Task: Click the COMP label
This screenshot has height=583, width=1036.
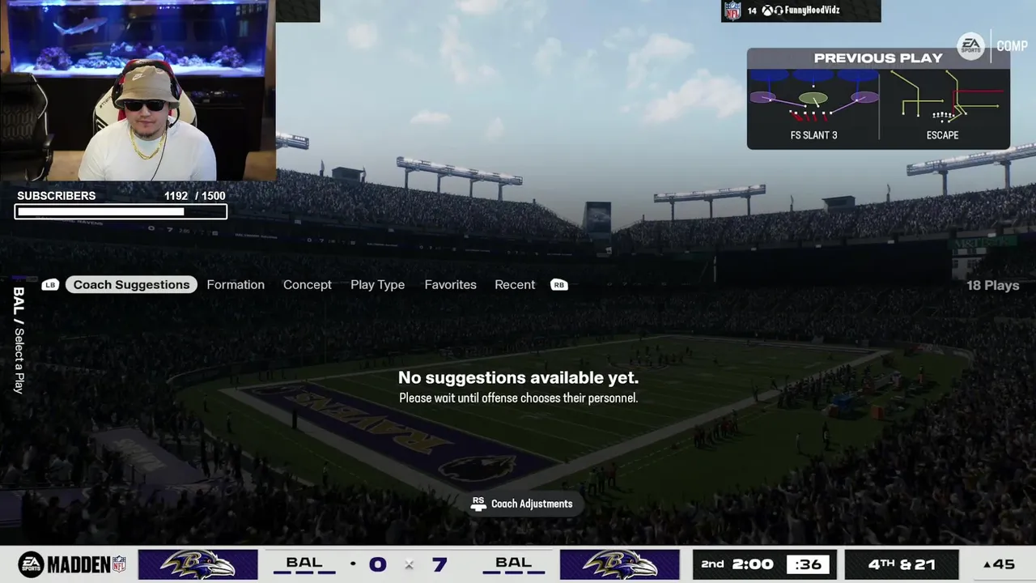Action: coord(1012,46)
